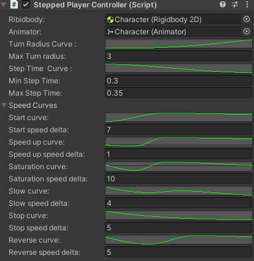Select the Min Step Time field
This screenshot has height=261, width=254.
[179, 81]
